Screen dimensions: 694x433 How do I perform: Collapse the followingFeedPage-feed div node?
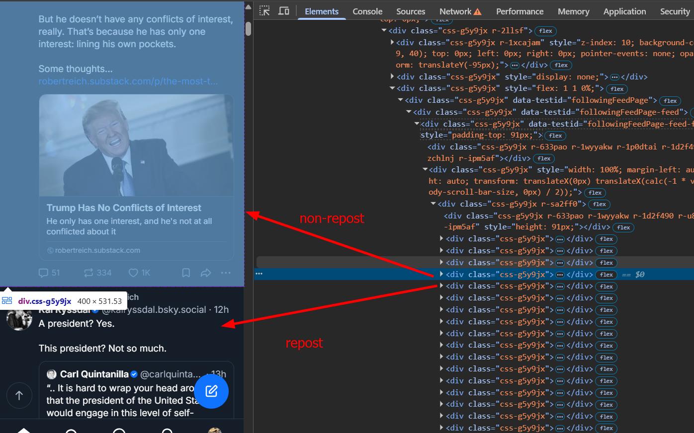(x=409, y=112)
